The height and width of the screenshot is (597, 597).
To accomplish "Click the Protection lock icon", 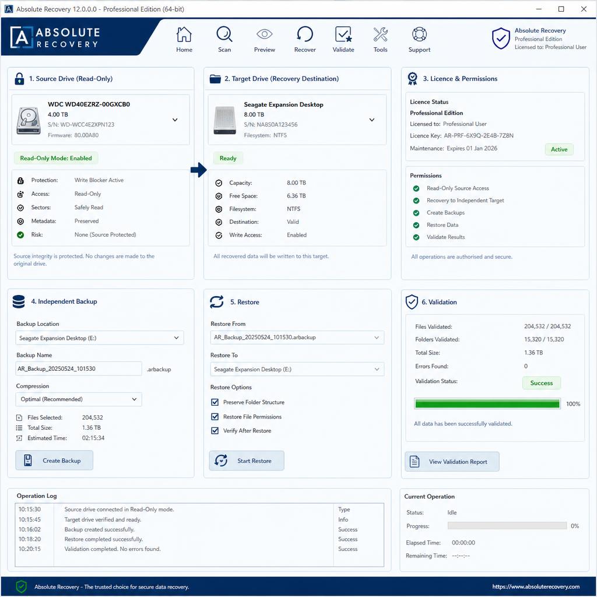I will pyautogui.click(x=20, y=181).
